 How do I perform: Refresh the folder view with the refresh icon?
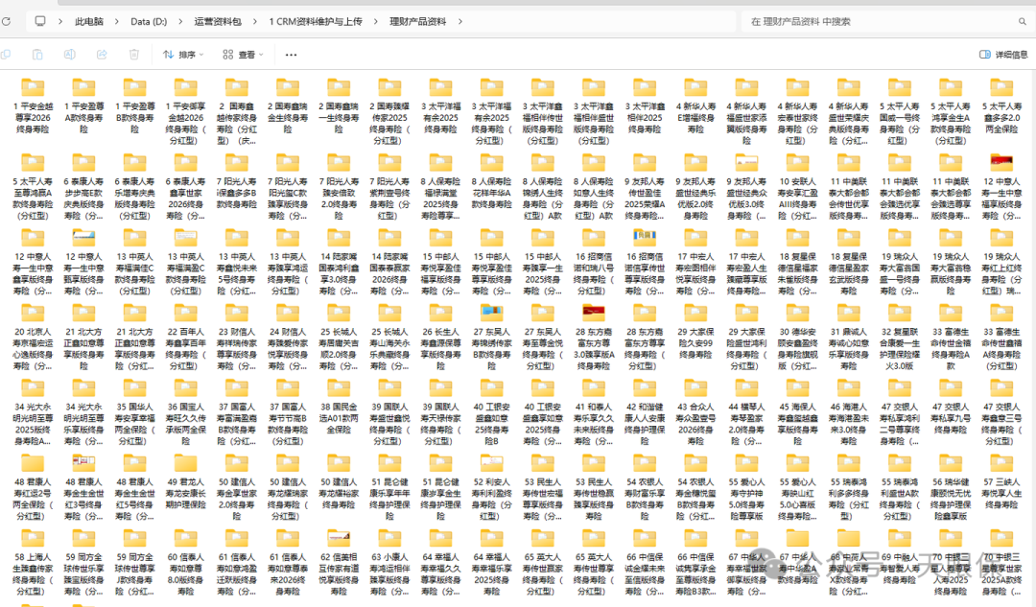coord(8,19)
